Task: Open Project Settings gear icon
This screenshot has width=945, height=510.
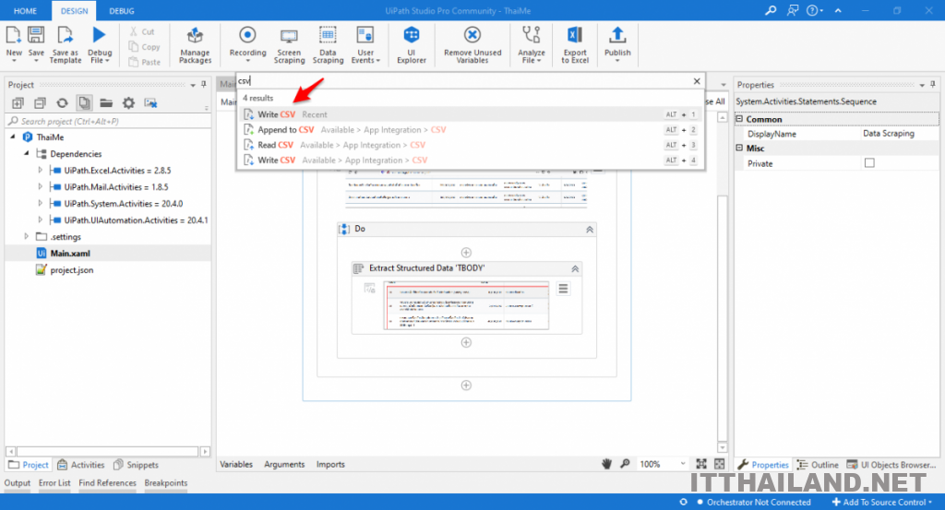Action: click(x=128, y=103)
